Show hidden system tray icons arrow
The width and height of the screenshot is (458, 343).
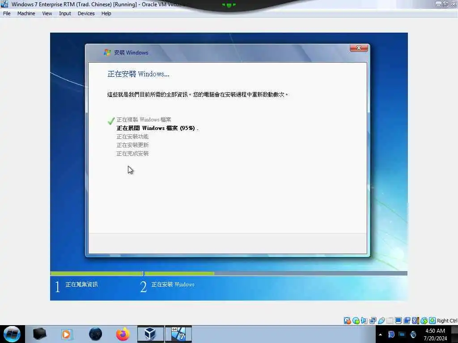click(380, 335)
